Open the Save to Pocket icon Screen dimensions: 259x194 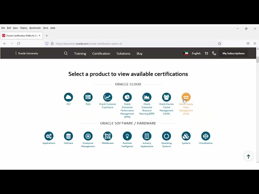(248, 44)
